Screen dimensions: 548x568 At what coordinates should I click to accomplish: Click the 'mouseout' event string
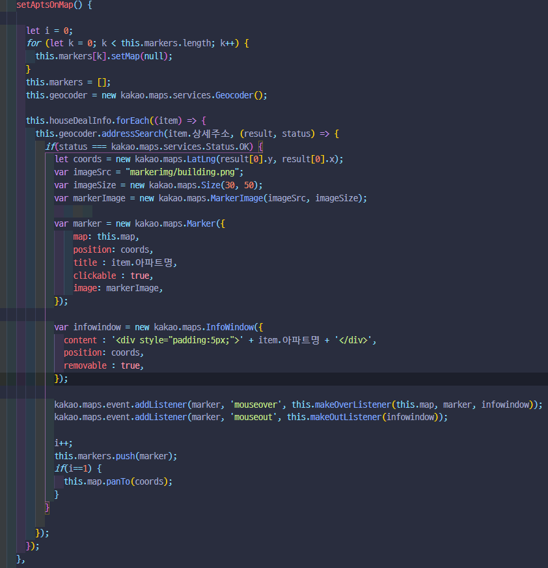(x=253, y=417)
